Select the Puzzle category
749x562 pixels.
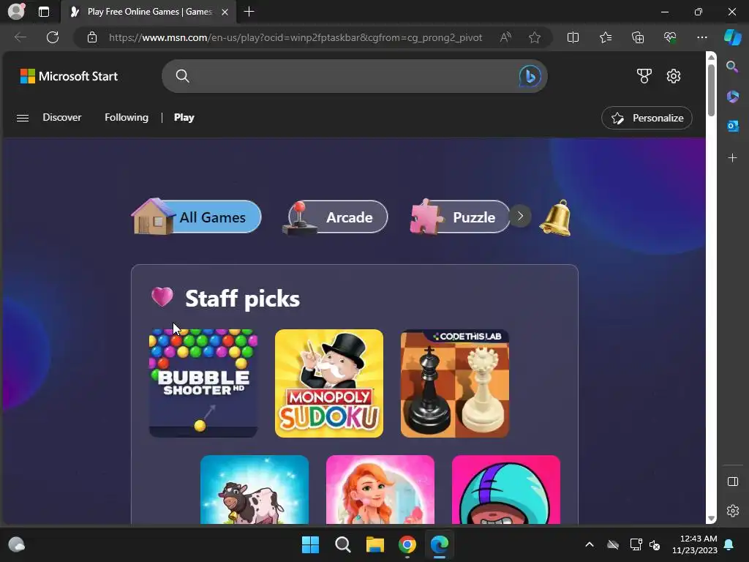[x=459, y=217]
